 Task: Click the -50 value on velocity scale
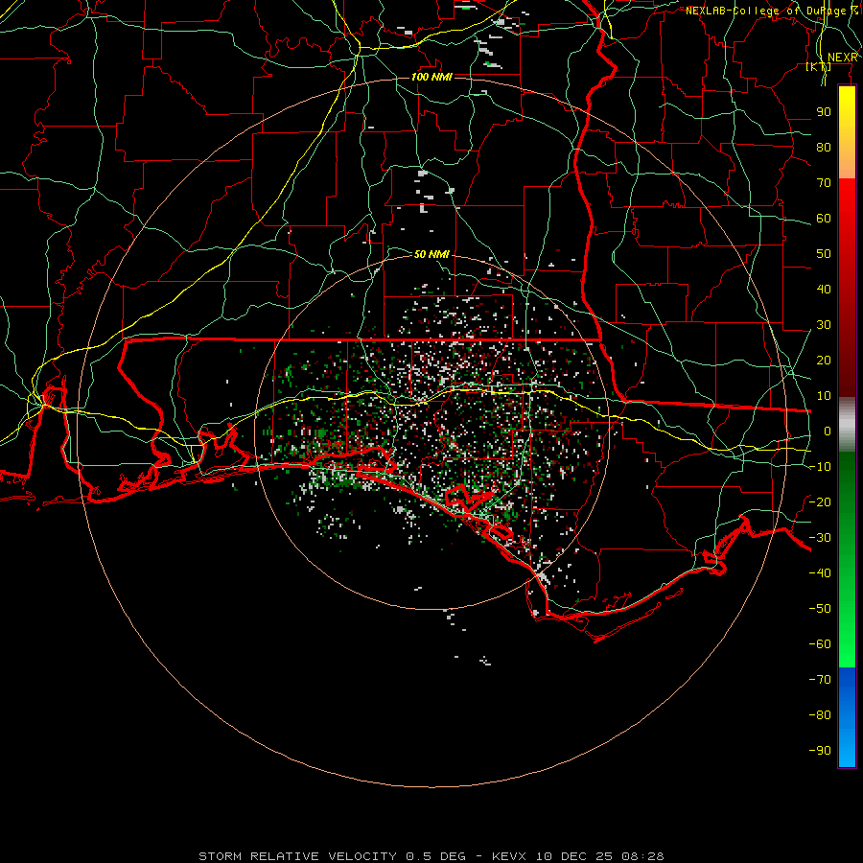(x=820, y=609)
